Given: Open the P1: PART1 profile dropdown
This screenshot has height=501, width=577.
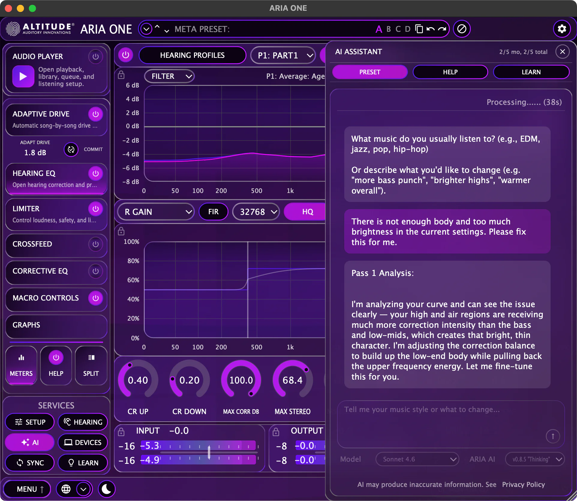Looking at the screenshot, I should coord(283,55).
